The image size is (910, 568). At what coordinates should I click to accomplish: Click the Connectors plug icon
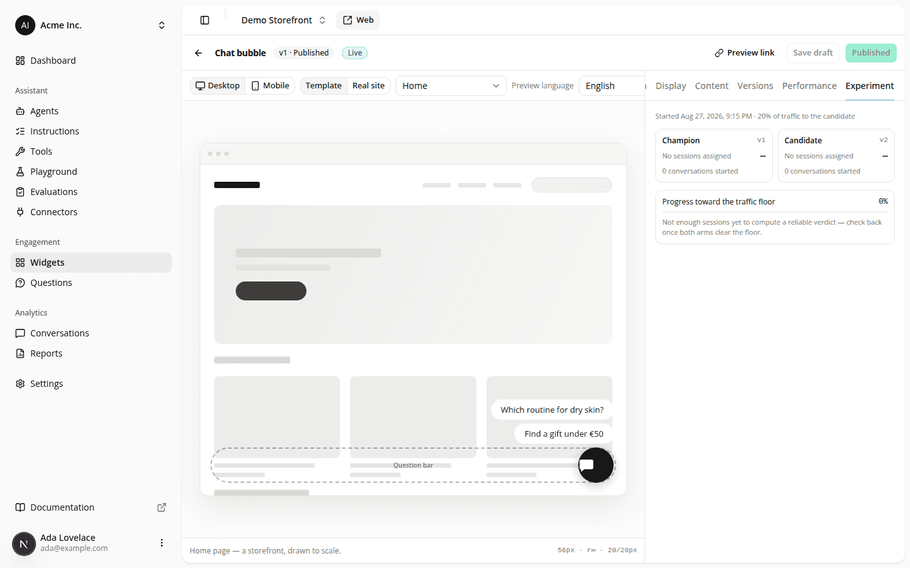coord(20,212)
